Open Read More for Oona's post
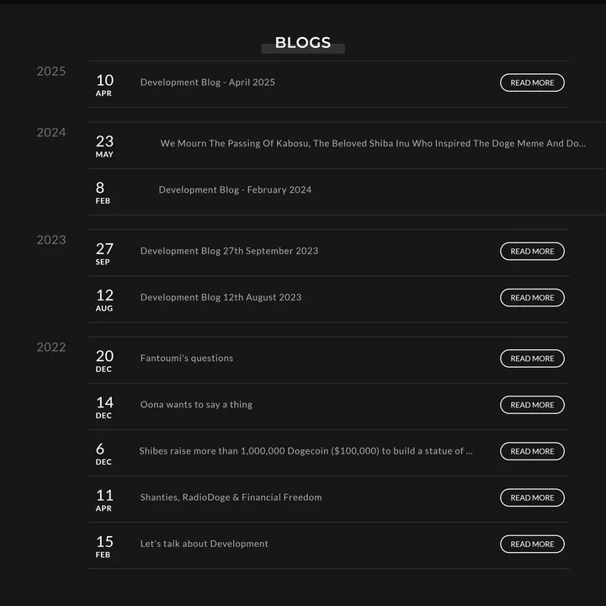606x606 pixels. tap(532, 405)
